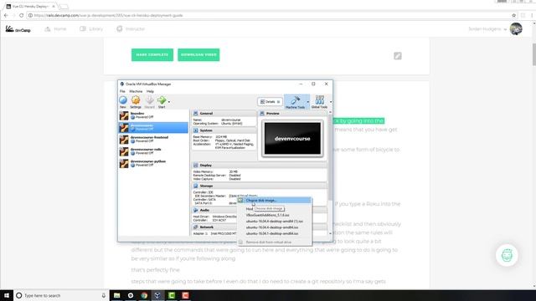Click the Preview section header icon

tap(262, 114)
